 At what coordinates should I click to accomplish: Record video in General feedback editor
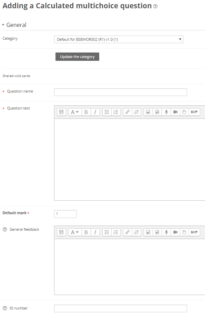(x=175, y=232)
